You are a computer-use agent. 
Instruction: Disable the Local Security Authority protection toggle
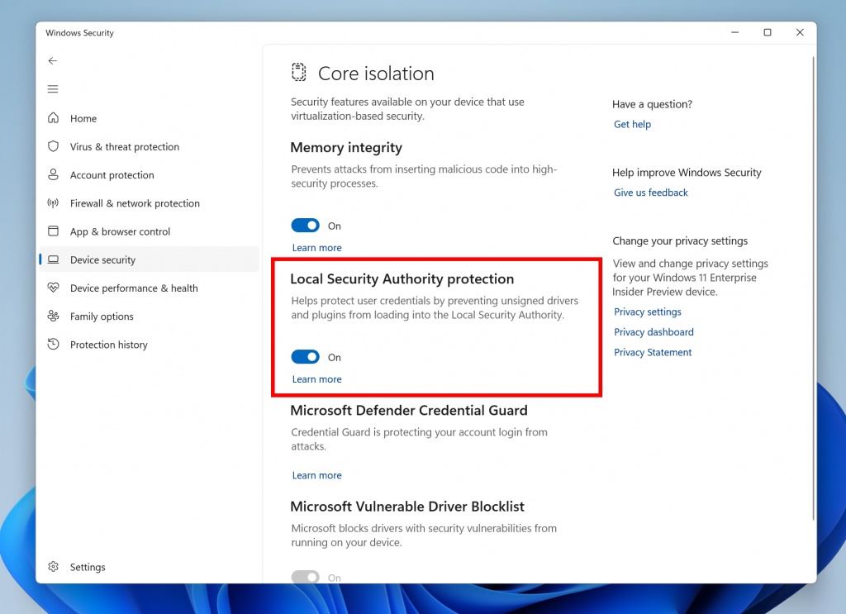pos(305,357)
